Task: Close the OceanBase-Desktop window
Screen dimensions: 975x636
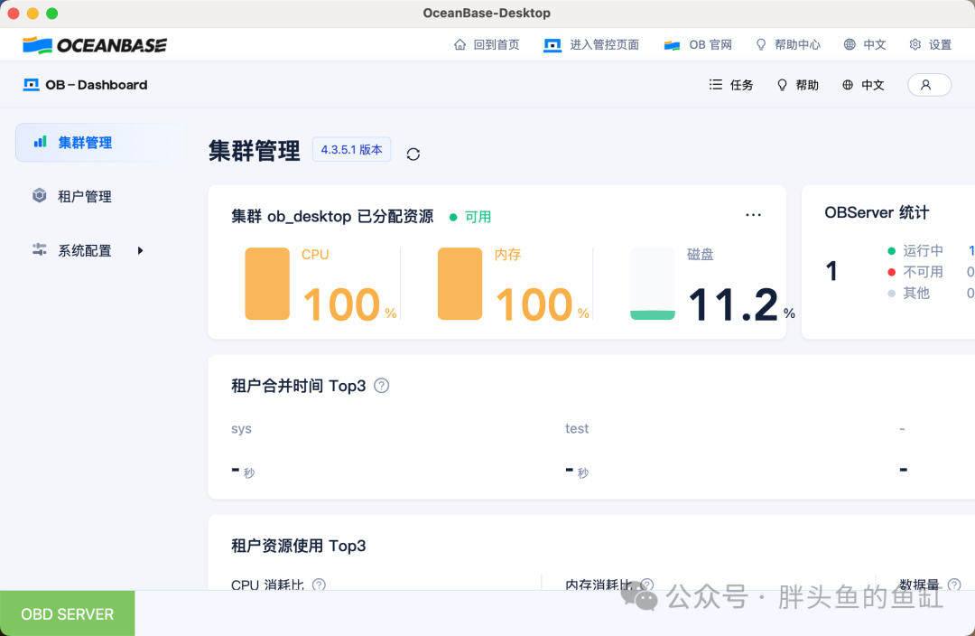Action: click(x=14, y=13)
